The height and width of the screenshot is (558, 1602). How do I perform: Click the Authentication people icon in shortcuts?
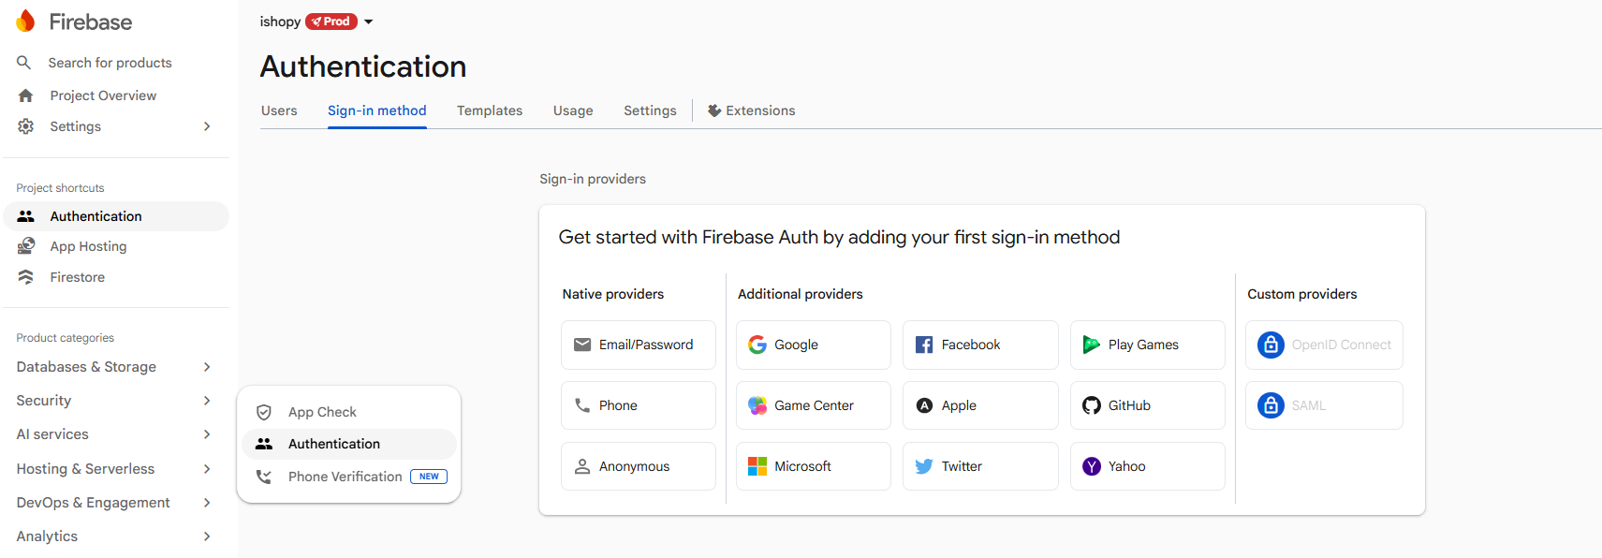(26, 216)
